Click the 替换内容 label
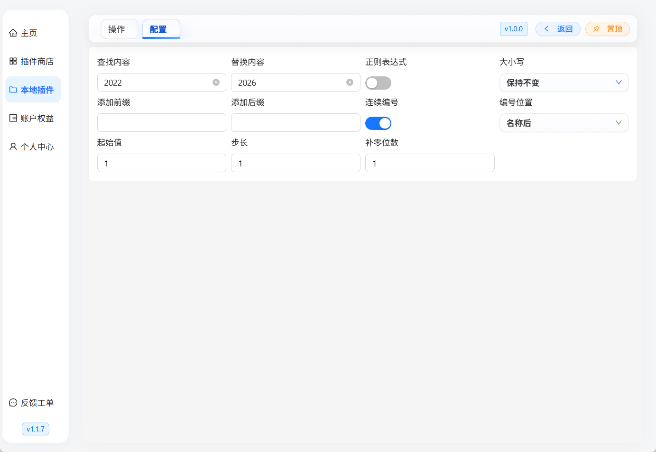Screen dimensions: 656x452 tap(248, 62)
